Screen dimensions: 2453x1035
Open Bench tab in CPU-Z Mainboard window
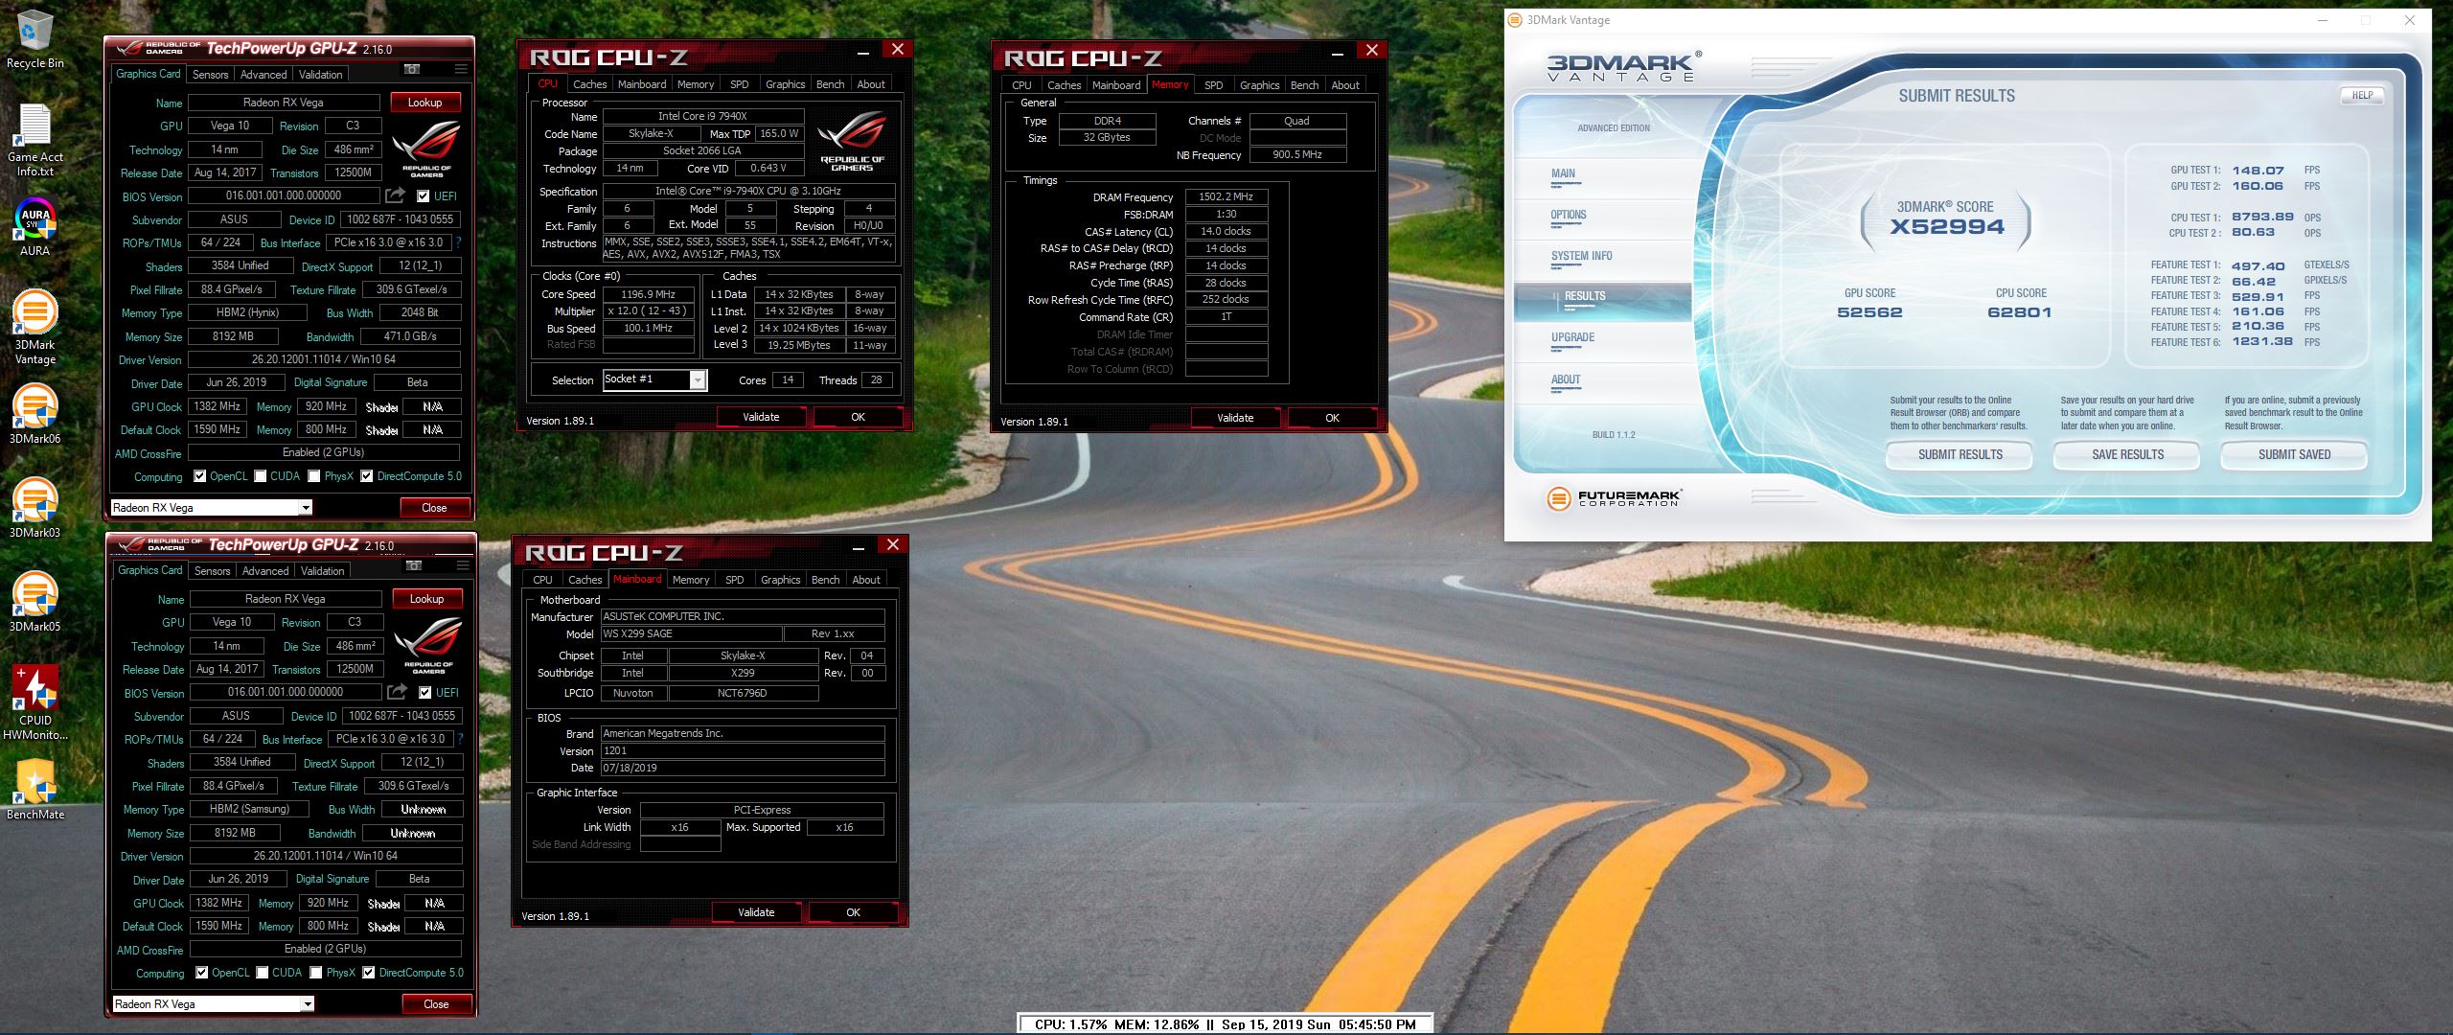pos(825,580)
